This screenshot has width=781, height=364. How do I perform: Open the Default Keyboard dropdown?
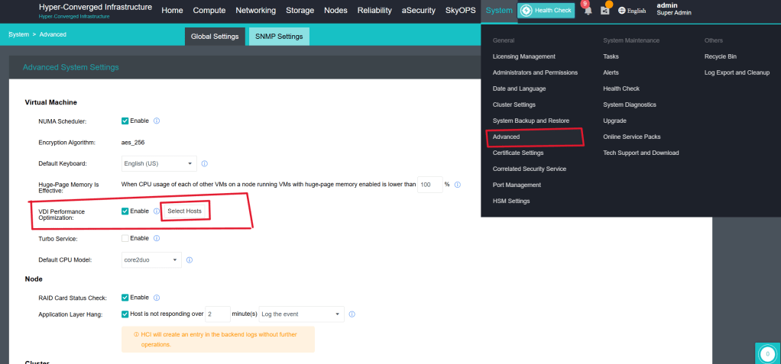click(159, 163)
